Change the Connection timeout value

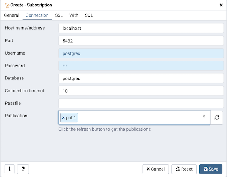(141, 91)
